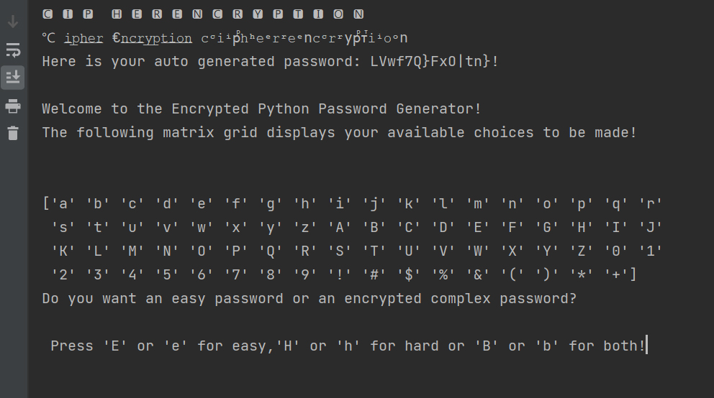Image resolution: width=714 pixels, height=398 pixels.
Task: Click the generated password LVwf7Q}FxO|tn}!
Action: [434, 62]
